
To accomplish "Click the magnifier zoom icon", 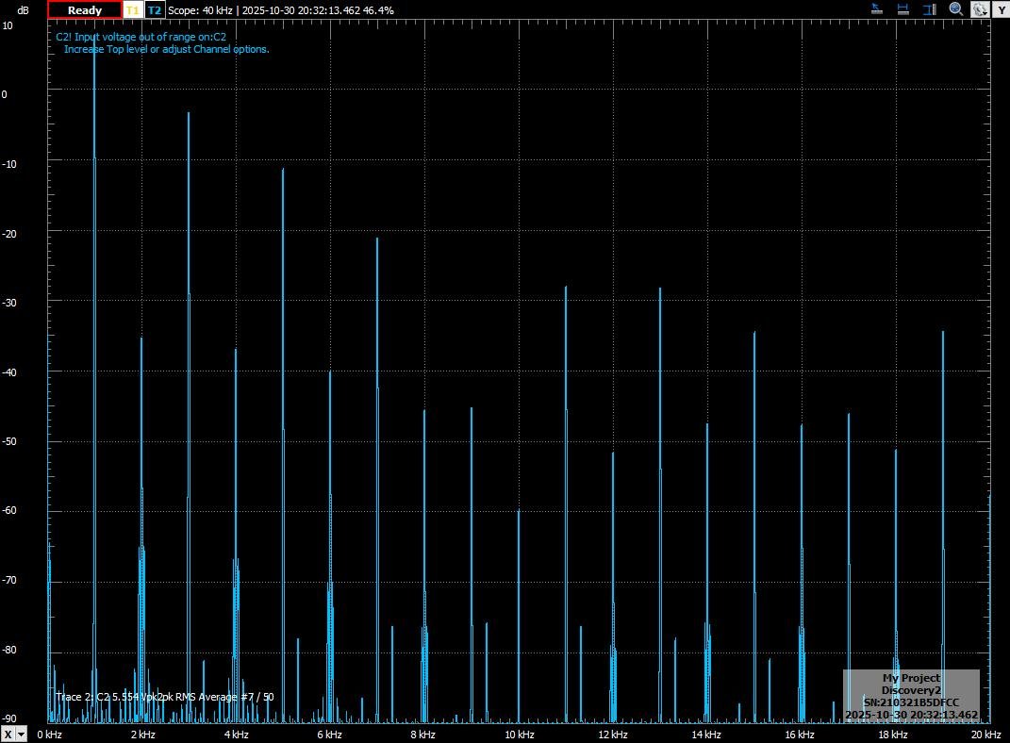I will pos(955,9).
